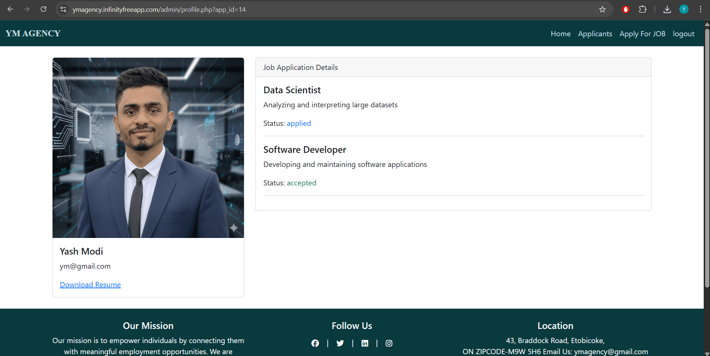Open the Twitter social icon
Image resolution: width=710 pixels, height=356 pixels.
click(340, 343)
